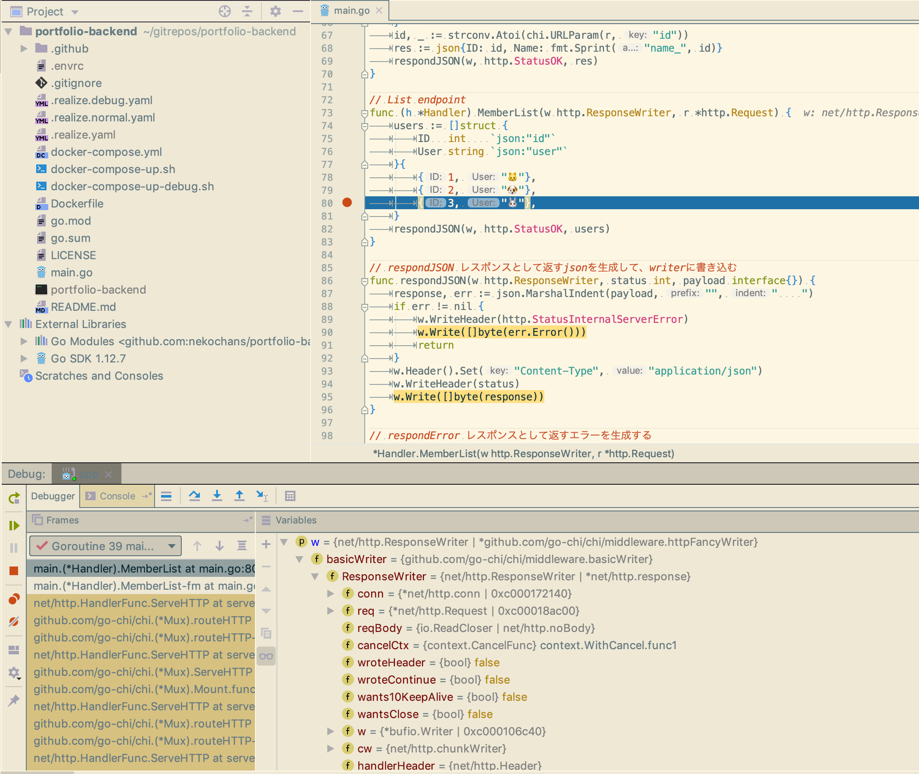Click the Step Out debugger icon
This screenshot has width=919, height=774.
(239, 496)
